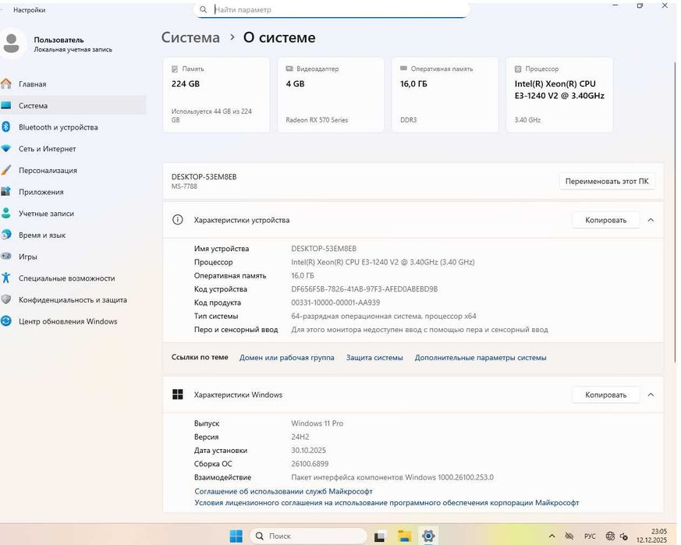Open File Explorer from the taskbar
The height and width of the screenshot is (545, 681).
[404, 536]
